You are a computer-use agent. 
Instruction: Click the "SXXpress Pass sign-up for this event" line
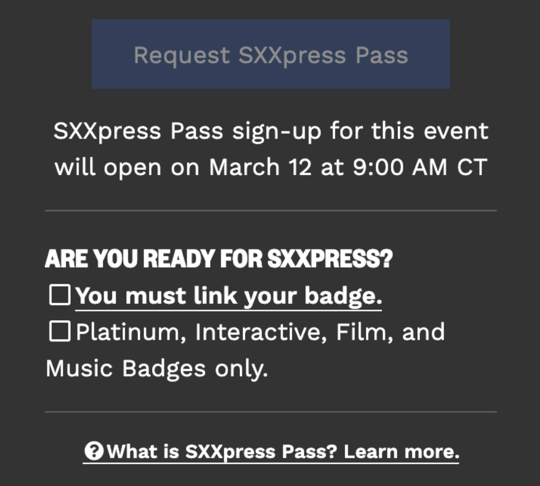point(271,130)
